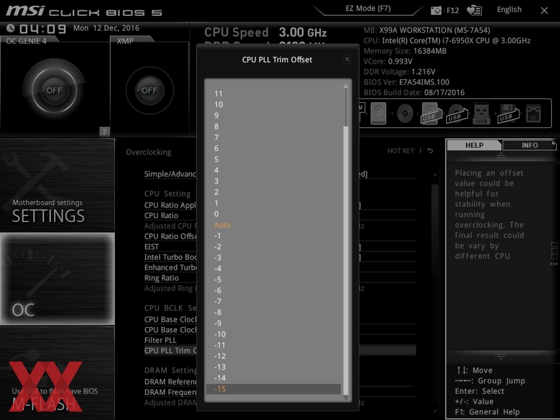
Task: Choose value -13 in the offset list
Action: tap(273, 367)
